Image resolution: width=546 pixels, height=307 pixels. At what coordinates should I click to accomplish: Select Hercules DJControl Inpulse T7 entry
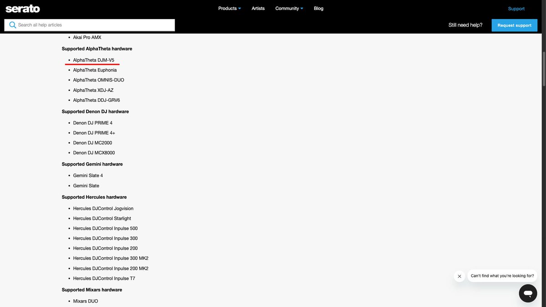click(x=104, y=278)
